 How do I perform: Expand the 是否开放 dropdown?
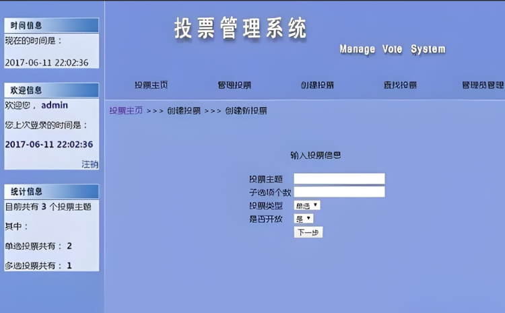(304, 219)
